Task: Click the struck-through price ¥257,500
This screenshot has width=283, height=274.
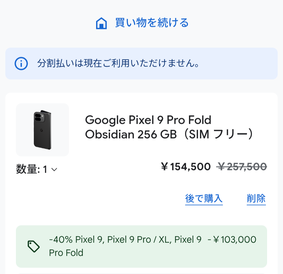Action: coord(241,166)
